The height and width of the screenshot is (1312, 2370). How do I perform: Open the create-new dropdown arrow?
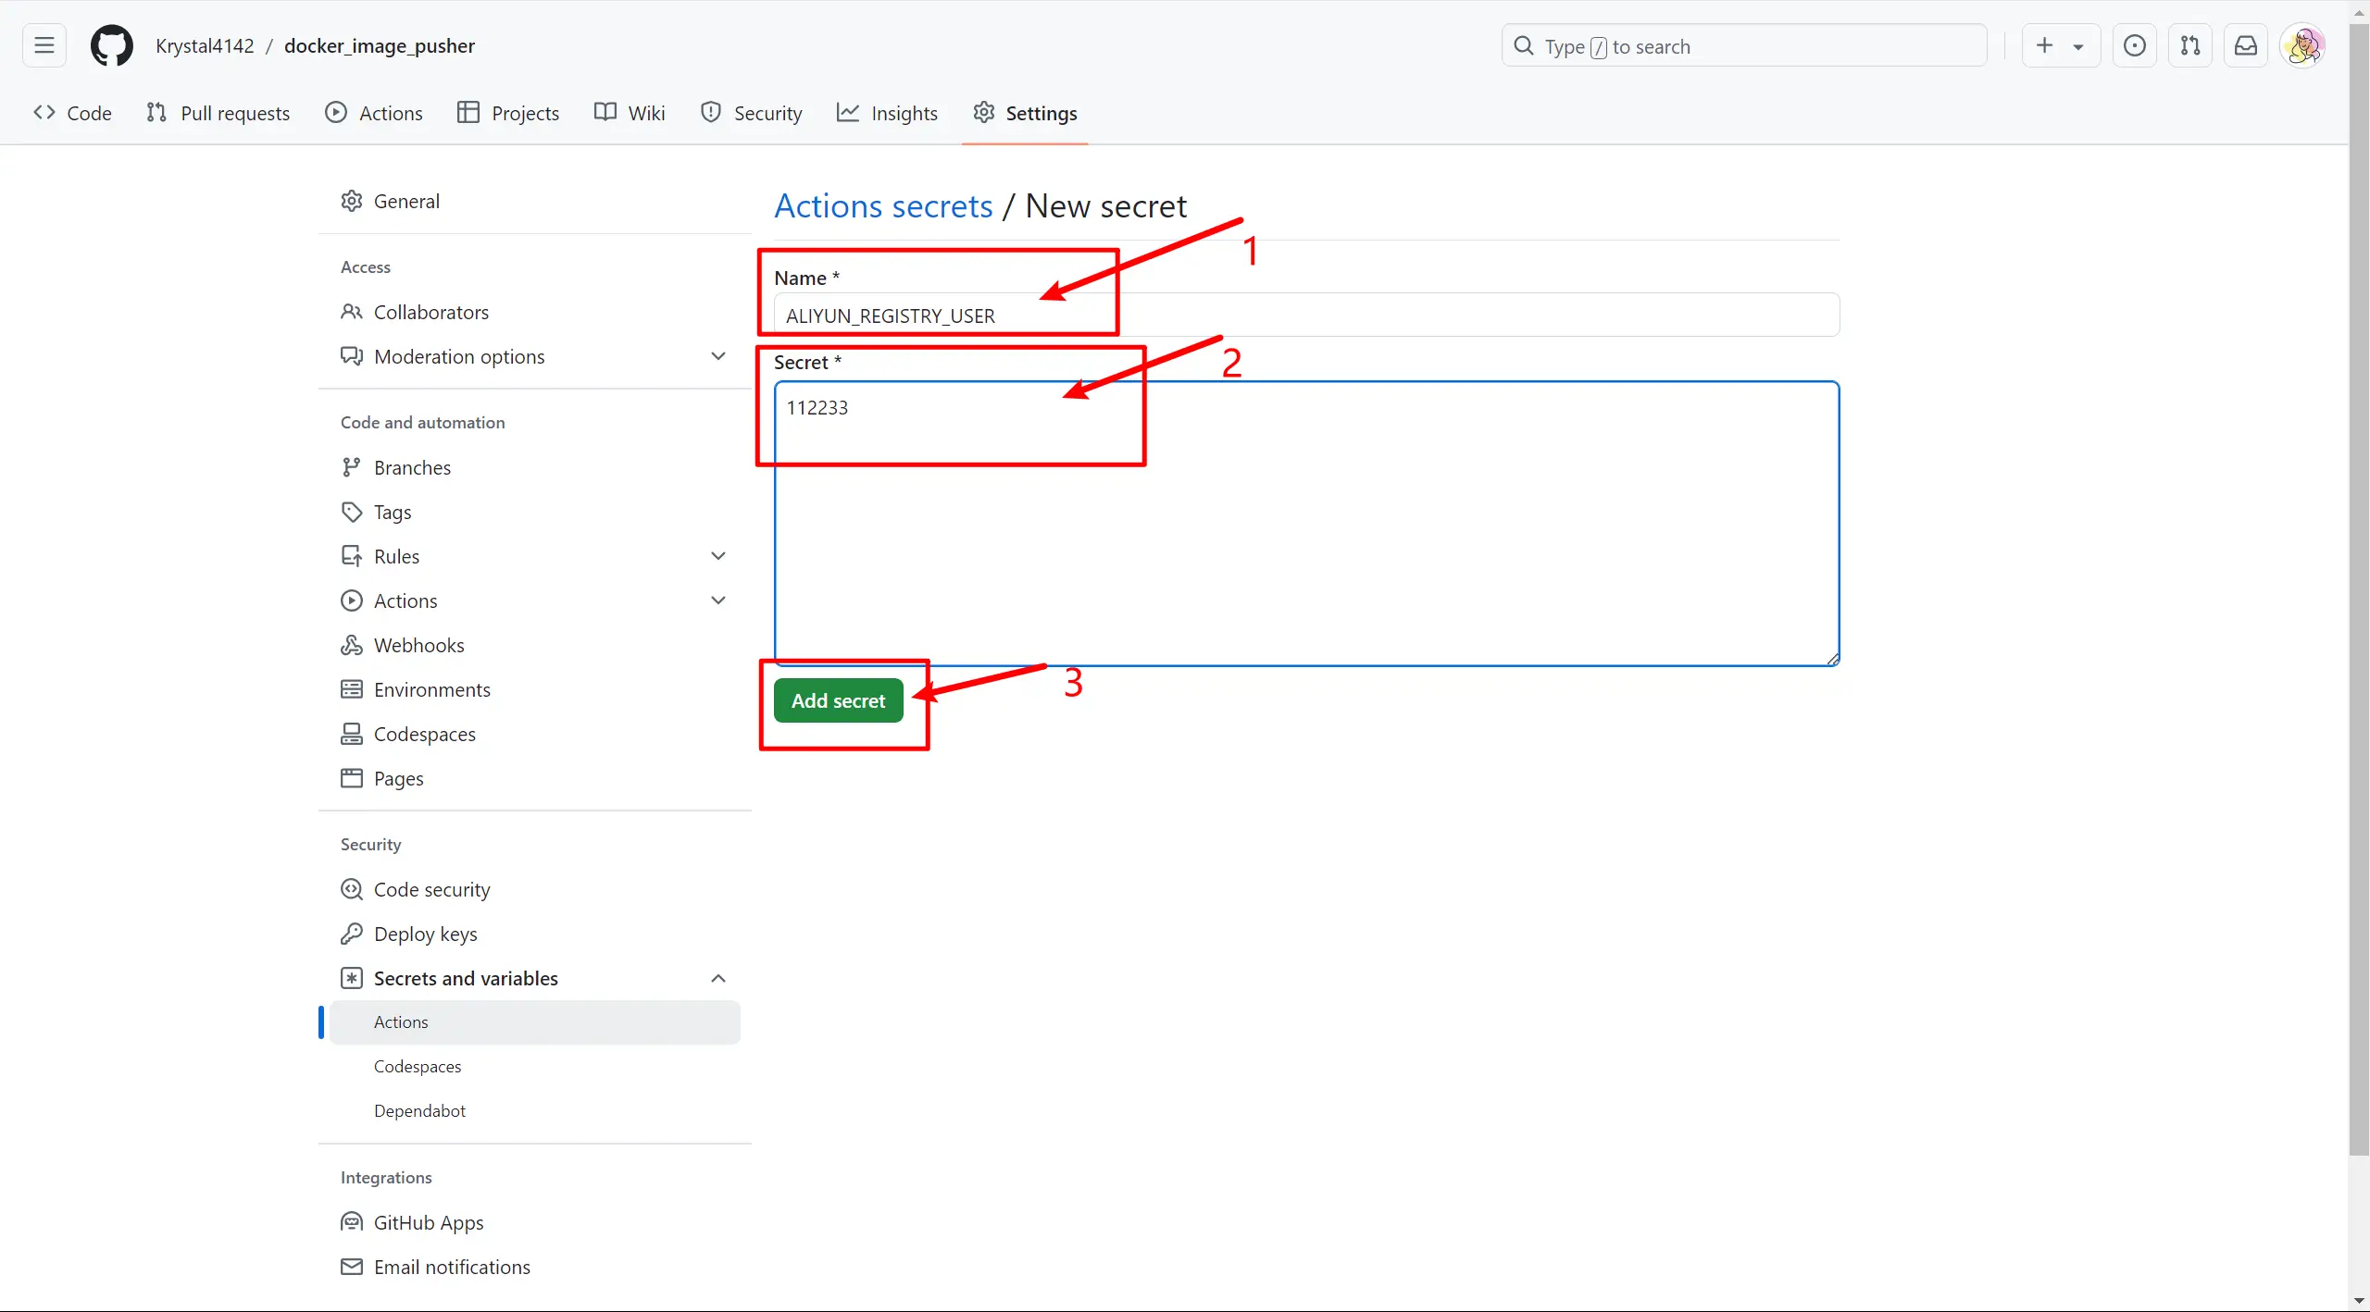click(x=2078, y=46)
